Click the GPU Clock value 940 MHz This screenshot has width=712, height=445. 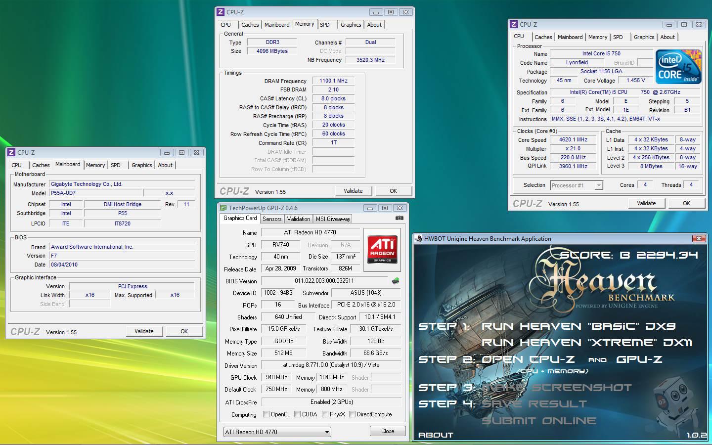click(276, 377)
